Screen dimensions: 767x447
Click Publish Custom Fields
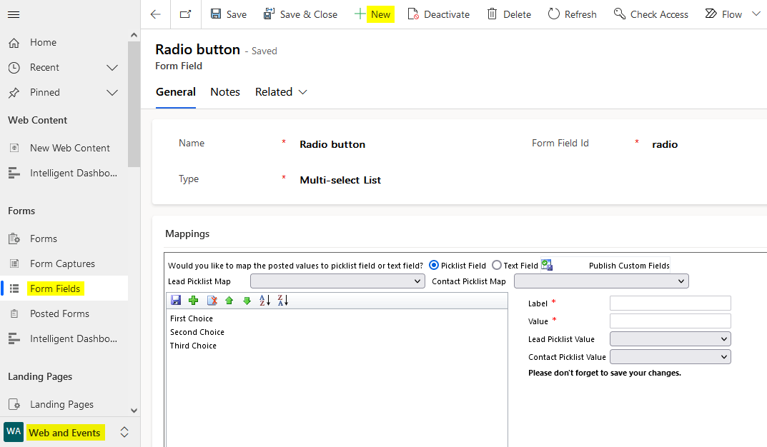(629, 266)
